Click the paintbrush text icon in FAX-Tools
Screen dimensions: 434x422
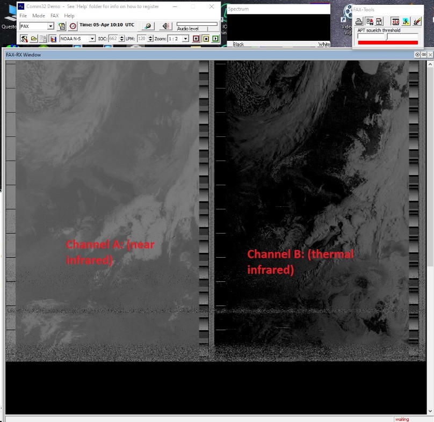pos(417,21)
